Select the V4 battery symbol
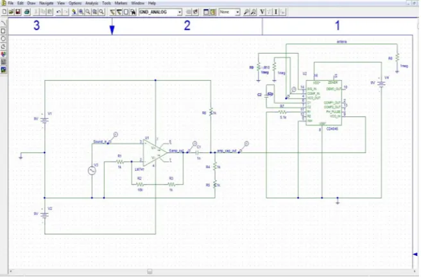421x279 pixels. [x=381, y=84]
